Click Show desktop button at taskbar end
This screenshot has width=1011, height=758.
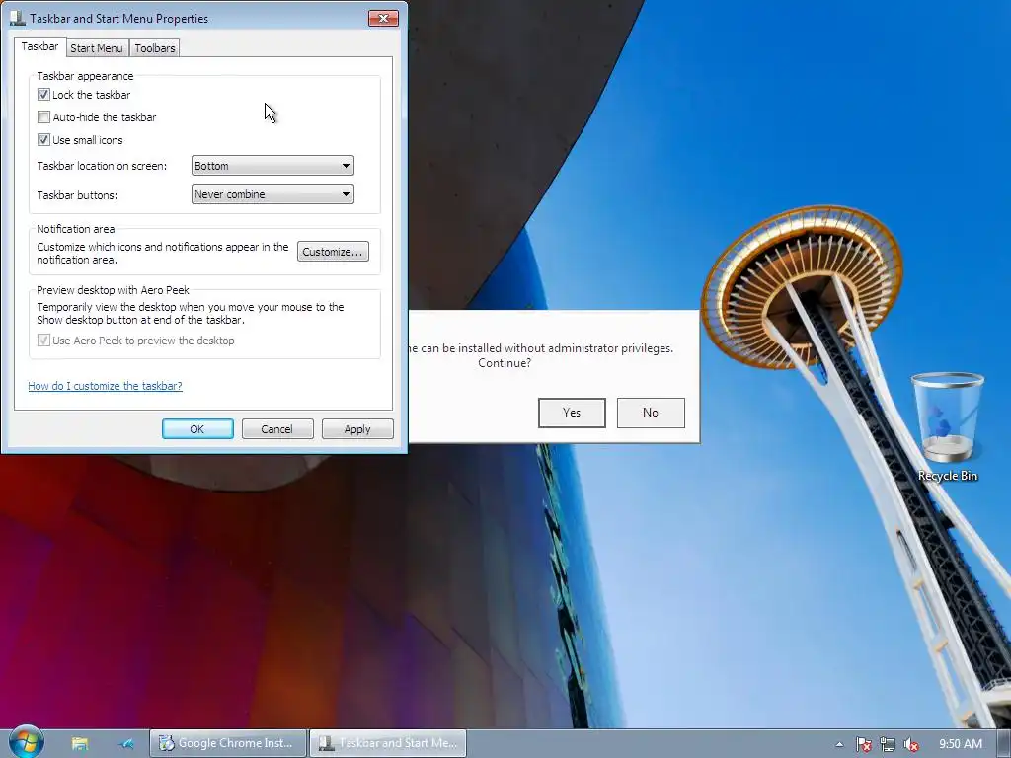click(1004, 743)
